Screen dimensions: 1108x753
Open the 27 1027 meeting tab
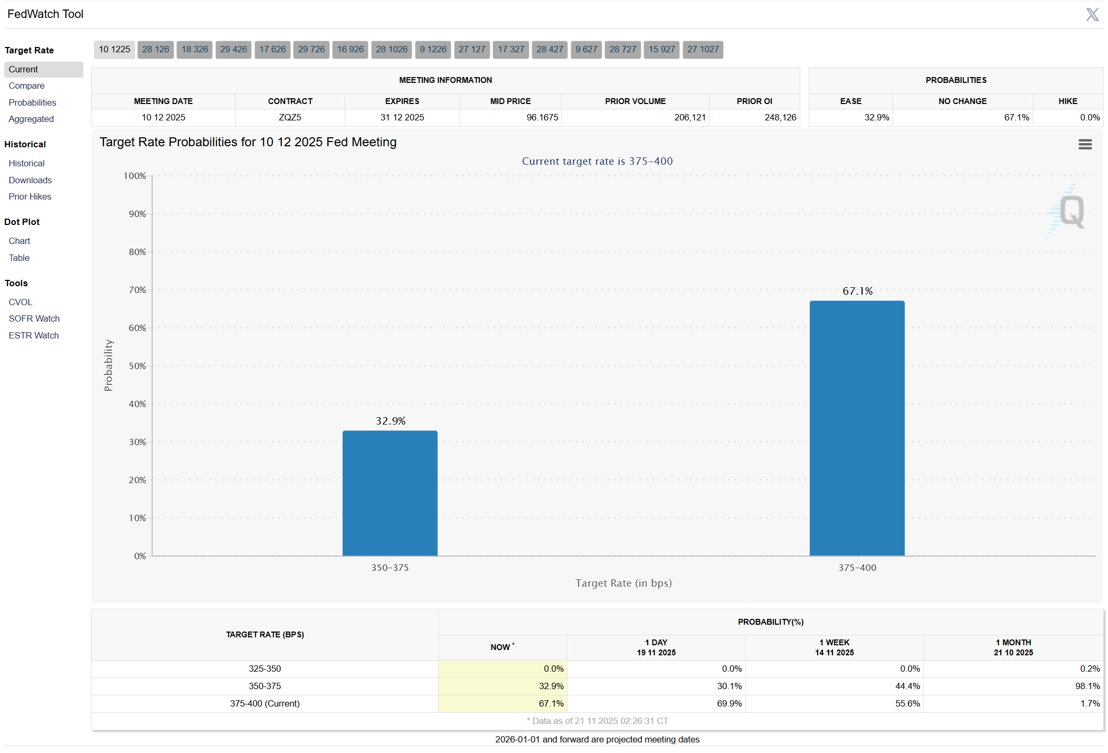pyautogui.click(x=703, y=50)
